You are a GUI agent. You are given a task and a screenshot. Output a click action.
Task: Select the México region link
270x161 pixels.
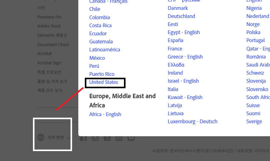(x=97, y=58)
